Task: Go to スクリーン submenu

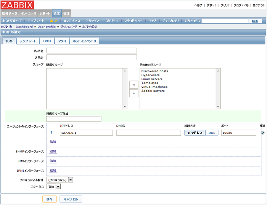Action: [112, 21]
